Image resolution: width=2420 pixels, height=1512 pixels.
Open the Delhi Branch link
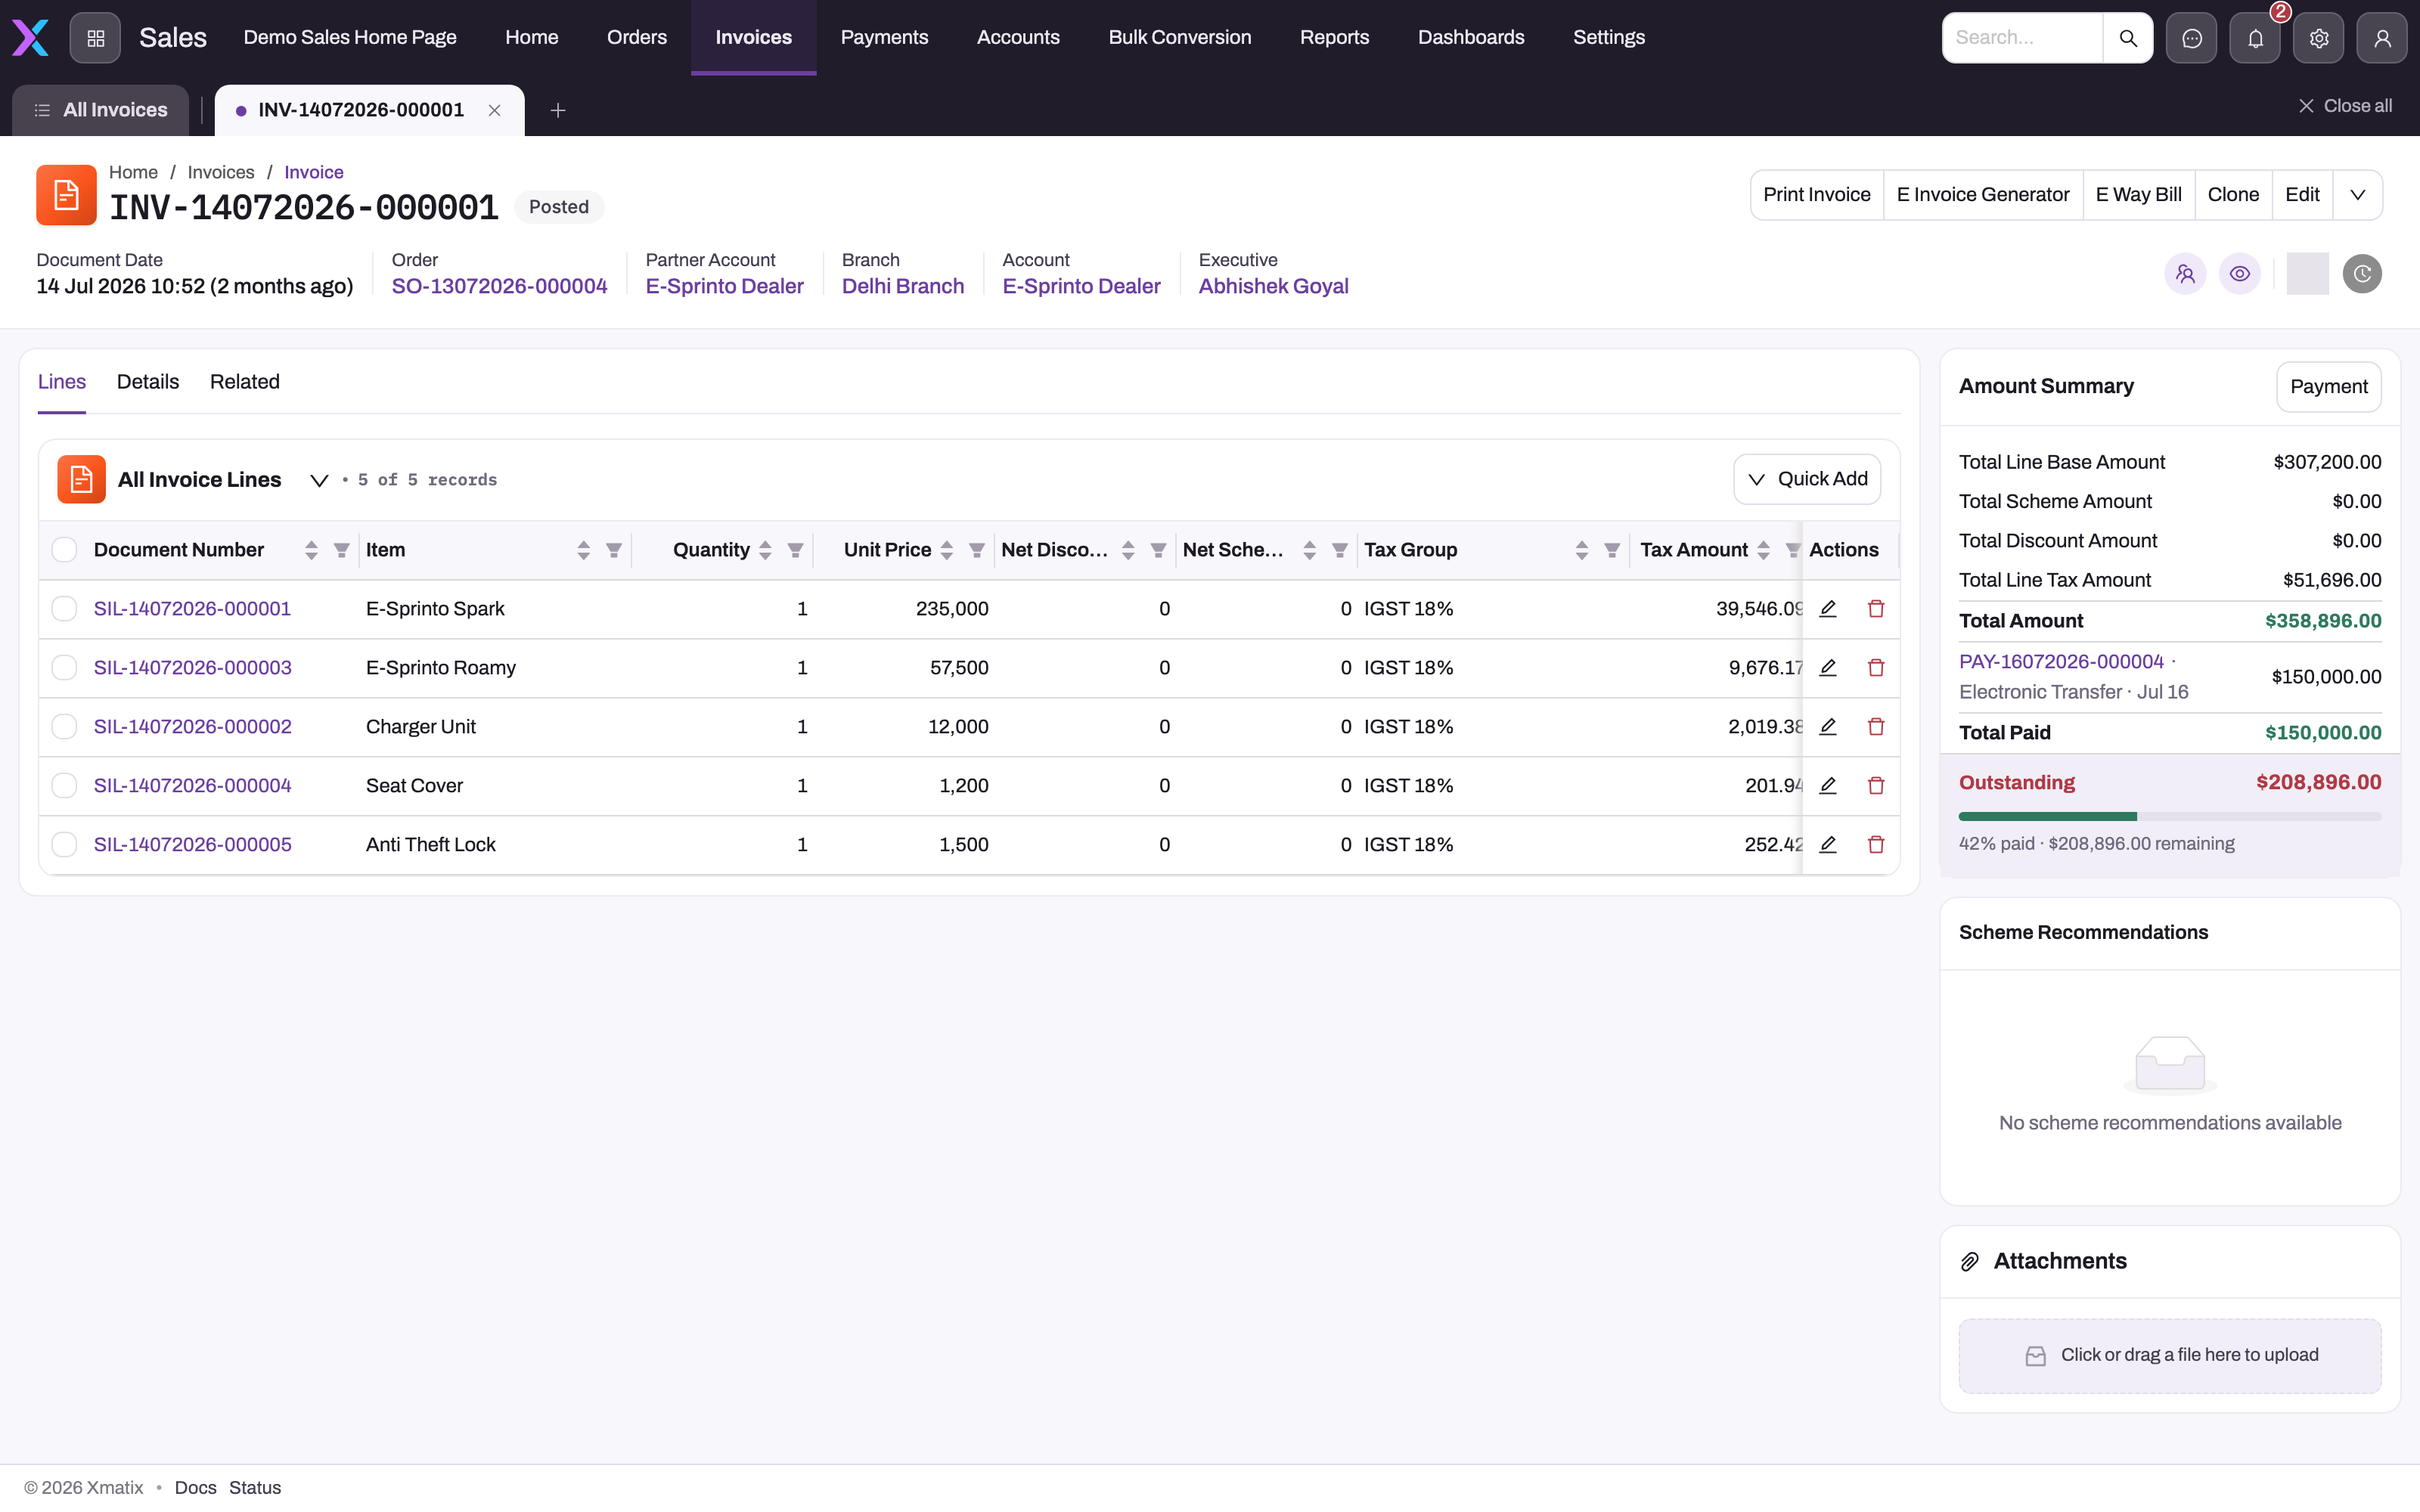(903, 286)
